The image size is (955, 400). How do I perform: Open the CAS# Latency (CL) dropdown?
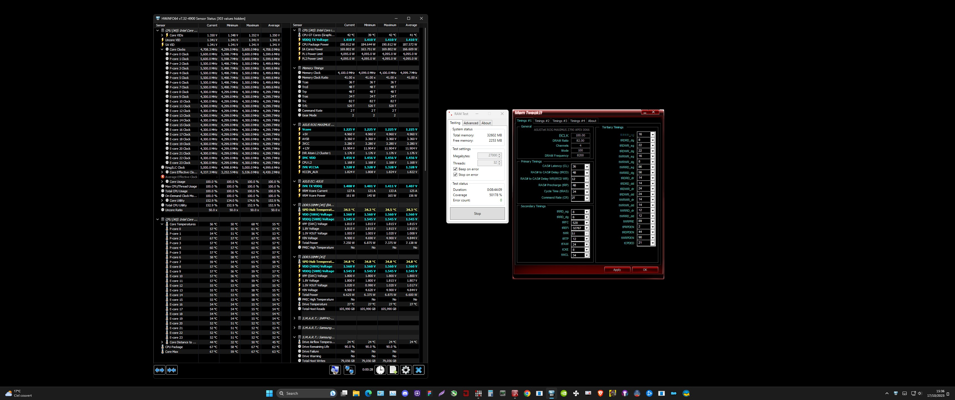[x=587, y=167]
